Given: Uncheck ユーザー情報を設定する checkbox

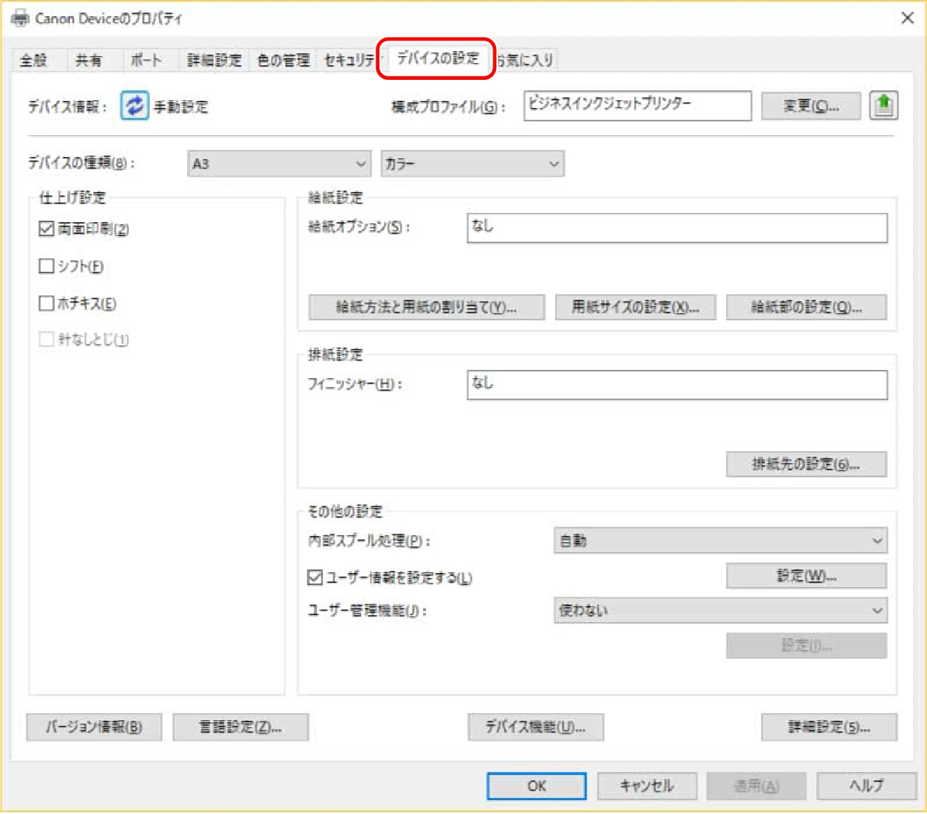Looking at the screenshot, I should click(315, 578).
